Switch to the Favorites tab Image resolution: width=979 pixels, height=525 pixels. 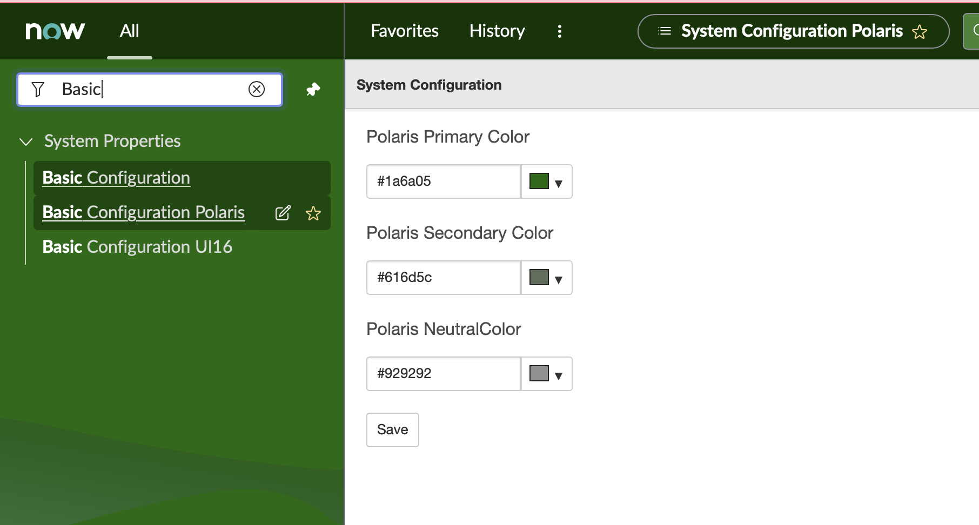pyautogui.click(x=404, y=31)
